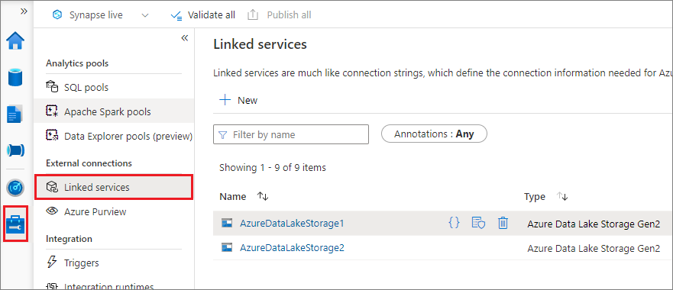Select Type cell of AzureDataLakeStorage1 row
This screenshot has width=673, height=290.
tap(593, 224)
